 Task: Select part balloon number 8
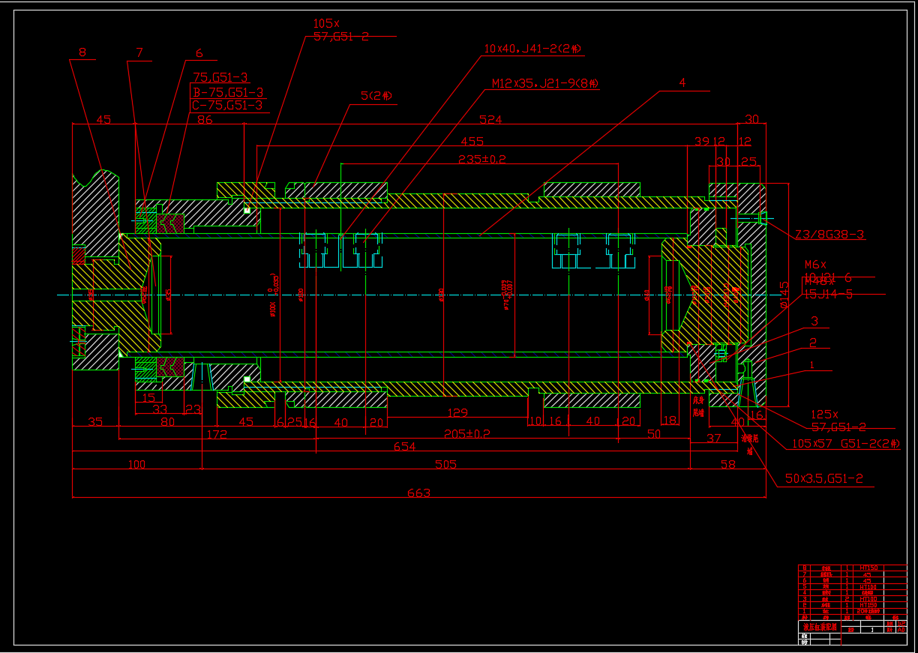tap(82, 52)
